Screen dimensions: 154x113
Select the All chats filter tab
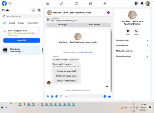[4, 23]
